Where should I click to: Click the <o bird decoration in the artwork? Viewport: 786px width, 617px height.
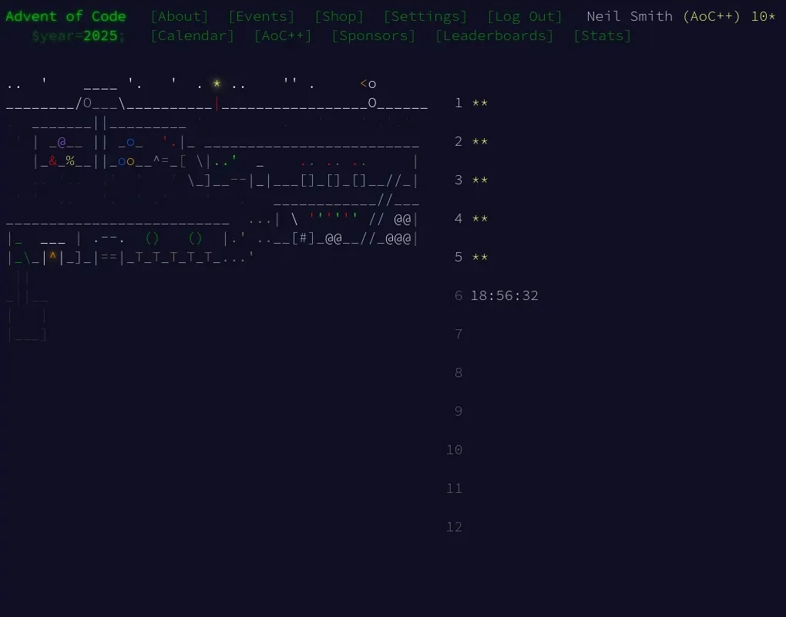368,83
